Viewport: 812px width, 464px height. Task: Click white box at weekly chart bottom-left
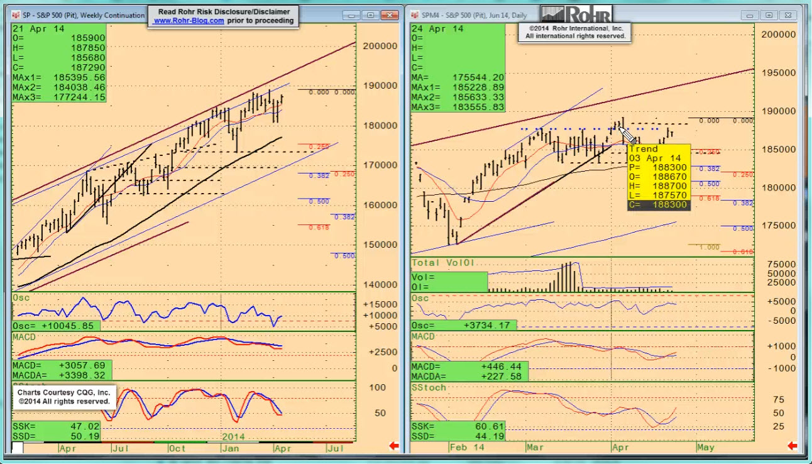[x=18, y=448]
